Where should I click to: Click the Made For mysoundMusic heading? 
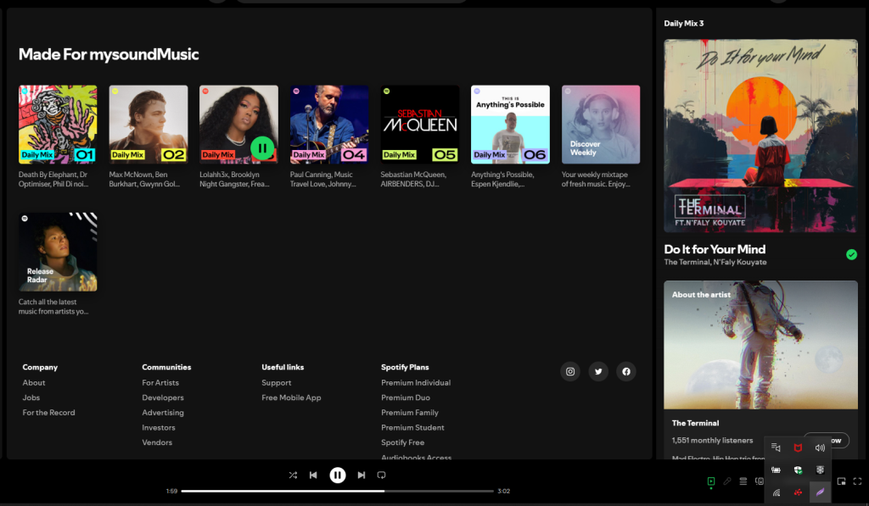coord(109,54)
